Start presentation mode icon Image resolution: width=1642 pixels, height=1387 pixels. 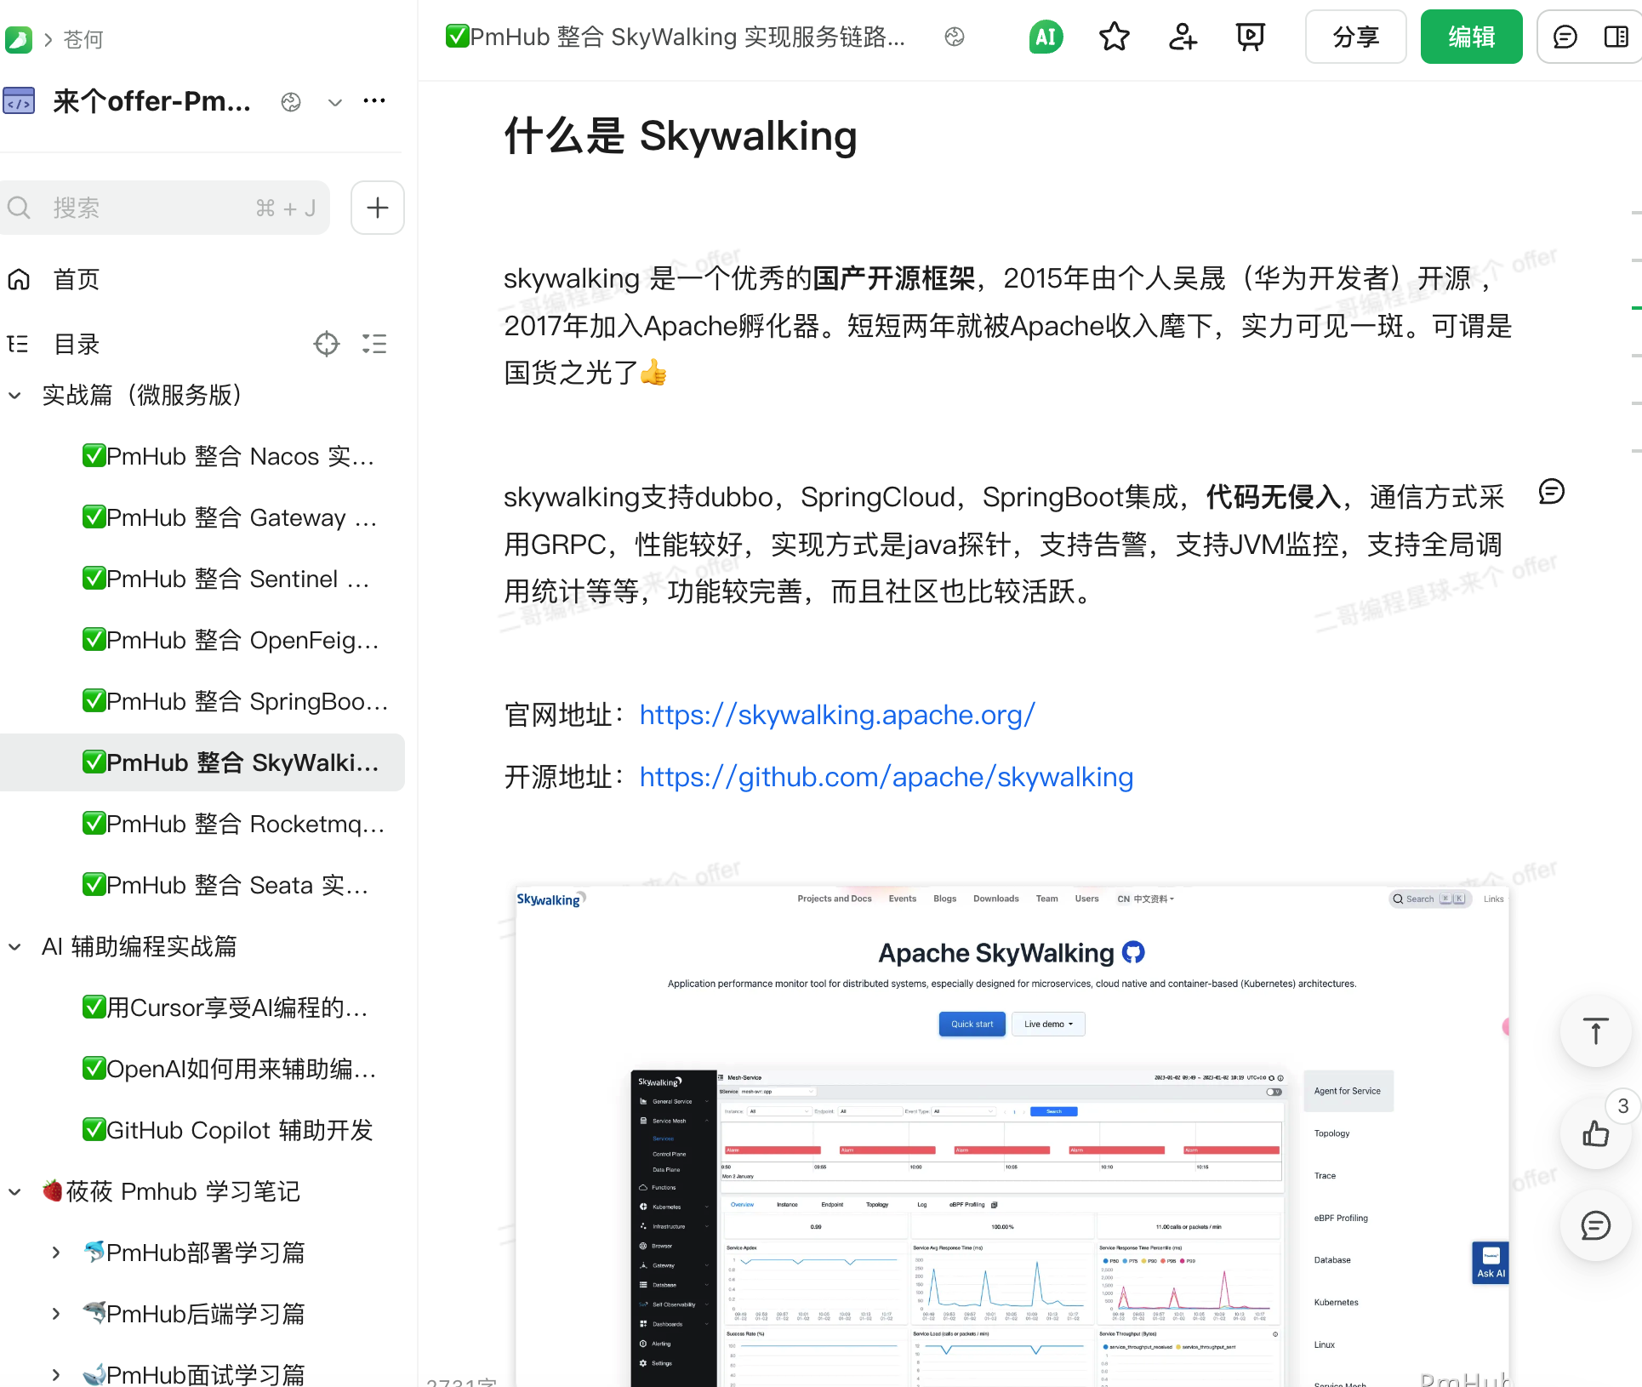[1250, 37]
